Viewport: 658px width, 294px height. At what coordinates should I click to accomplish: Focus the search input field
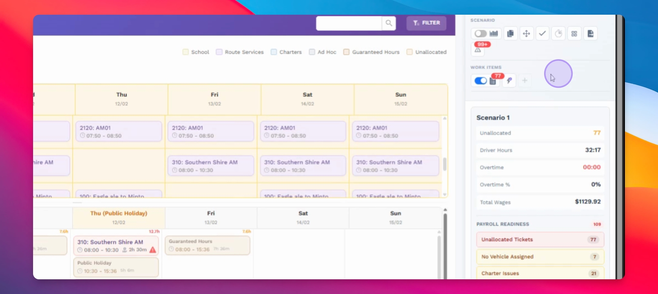point(349,23)
